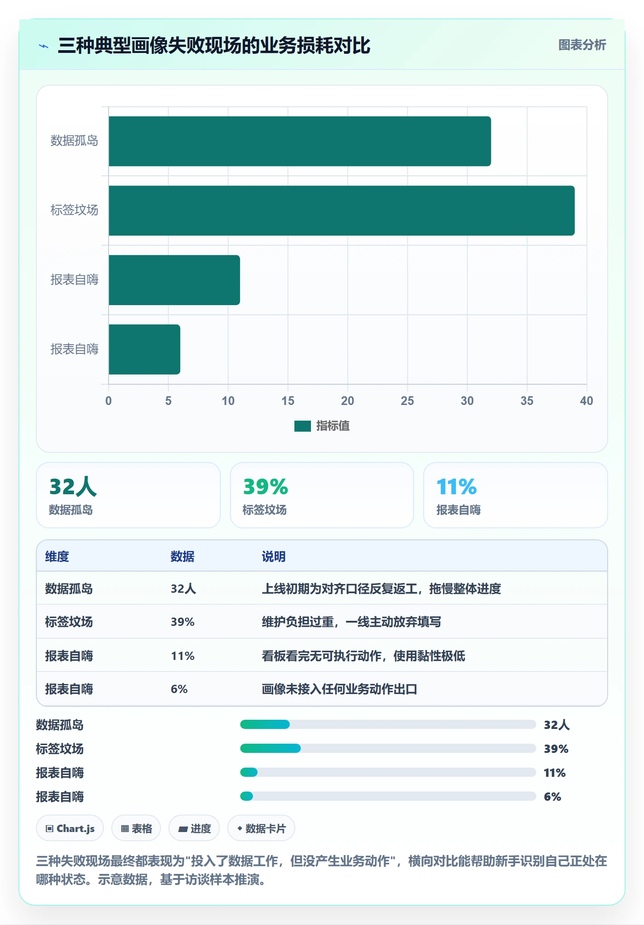Open the 32人 数据孤岛 stat card
The height and width of the screenshot is (925, 644).
[x=128, y=495]
